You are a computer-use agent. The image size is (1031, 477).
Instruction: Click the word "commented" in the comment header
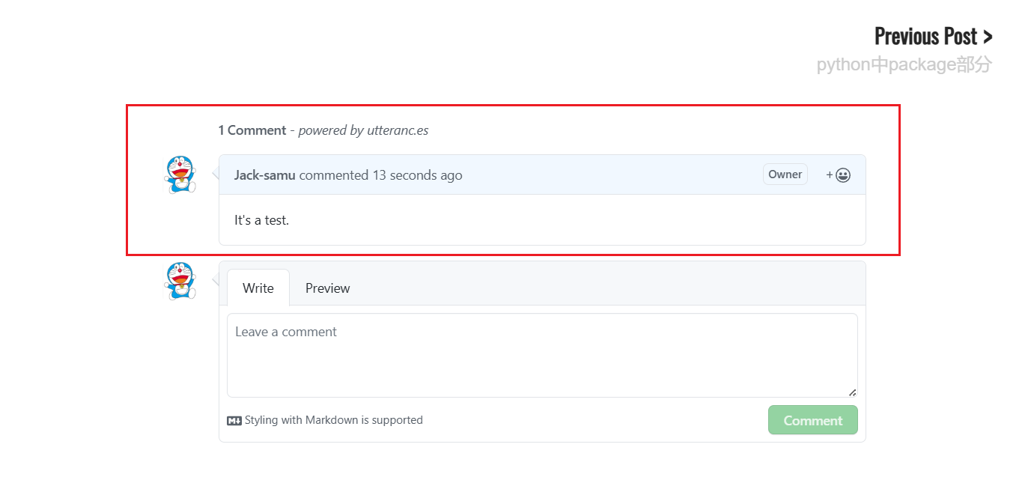(334, 175)
